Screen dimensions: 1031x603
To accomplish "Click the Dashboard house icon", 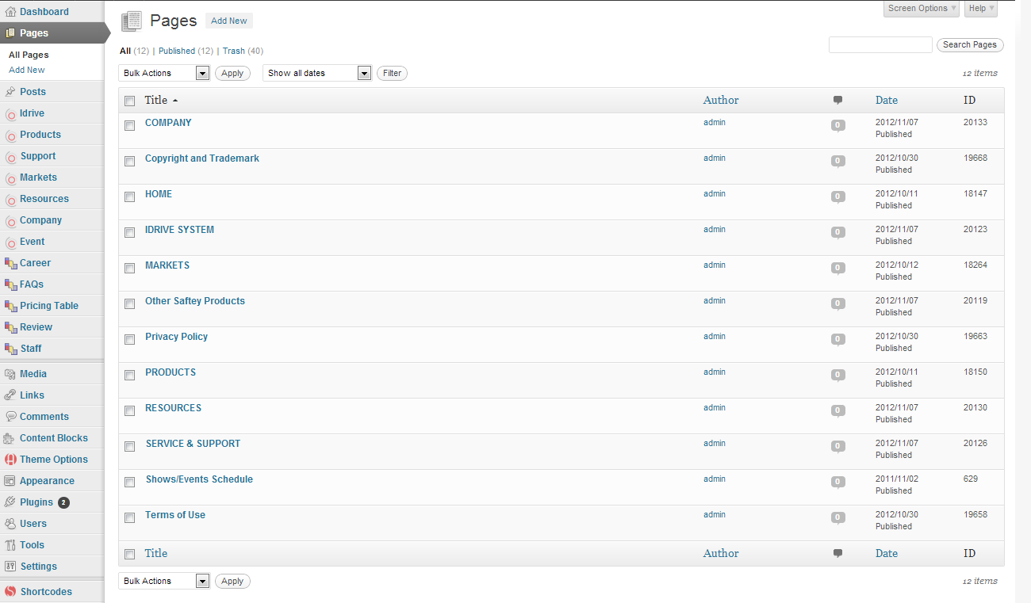I will click(10, 12).
